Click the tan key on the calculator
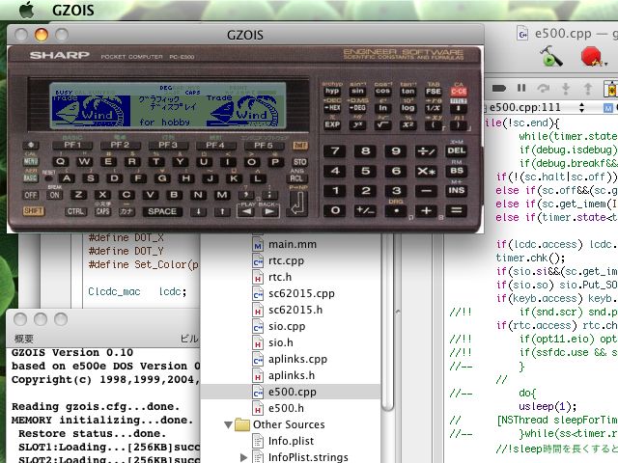The image size is (618, 463). coord(407,92)
